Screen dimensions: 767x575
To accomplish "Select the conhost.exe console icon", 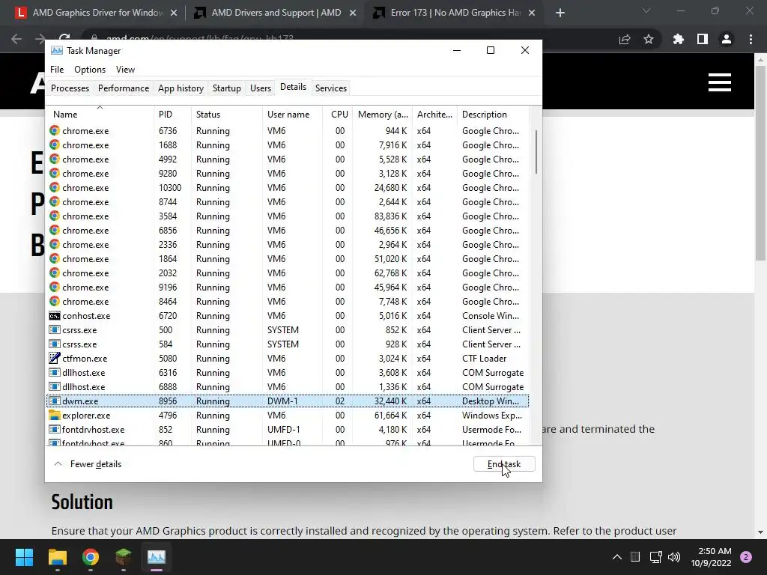I will coord(54,316).
